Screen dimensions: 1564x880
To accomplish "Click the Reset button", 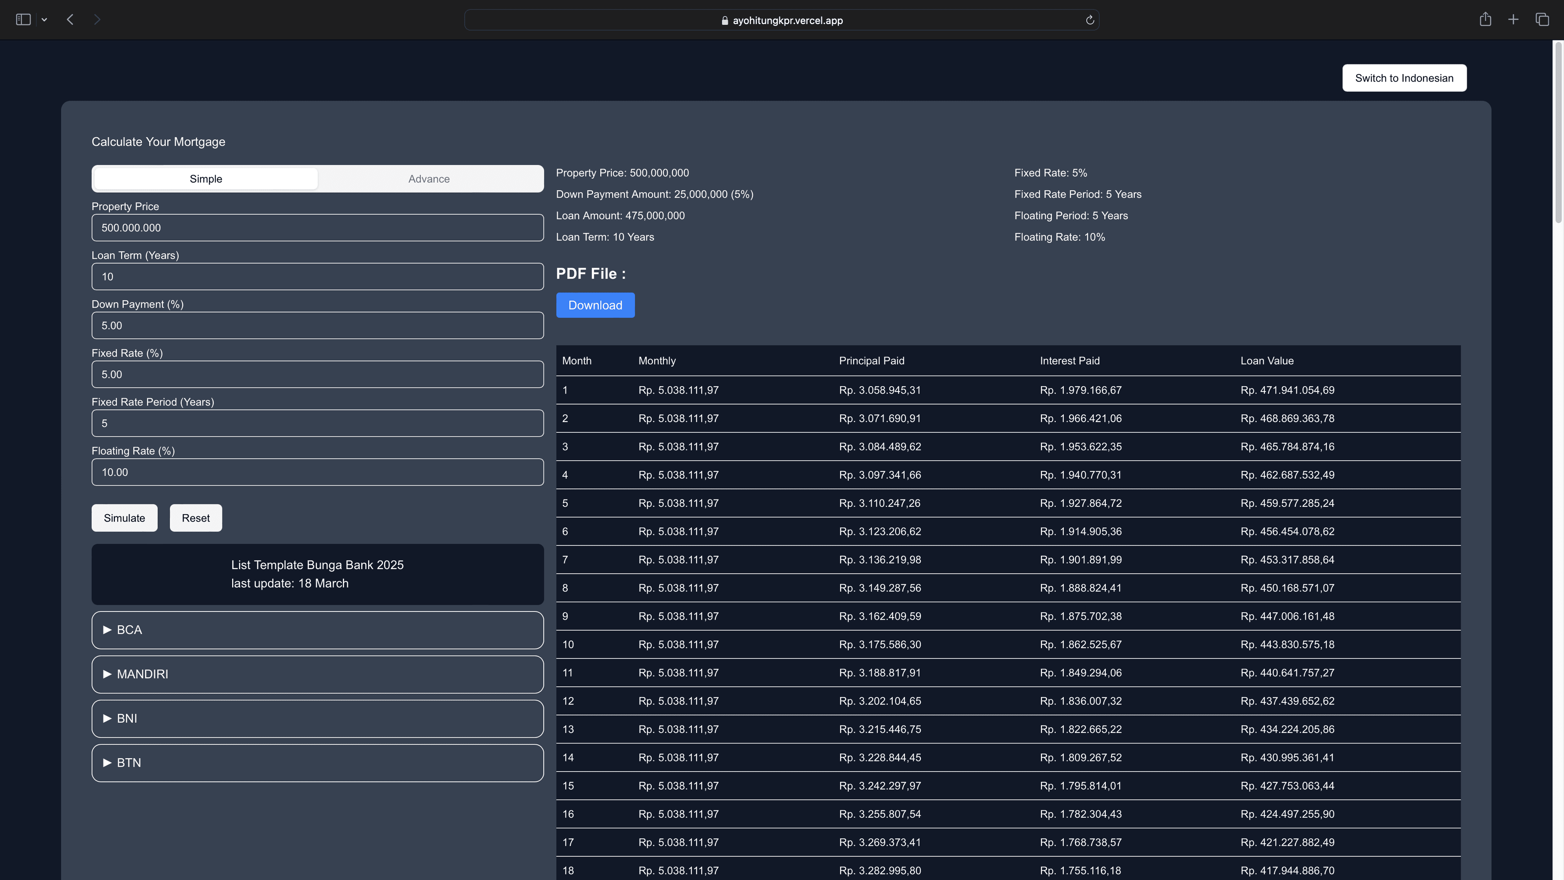I will click(x=195, y=518).
